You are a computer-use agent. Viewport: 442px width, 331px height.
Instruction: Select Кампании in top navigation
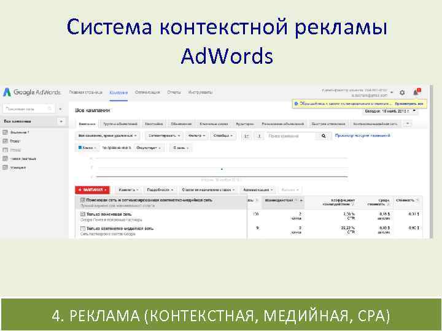[x=118, y=93]
